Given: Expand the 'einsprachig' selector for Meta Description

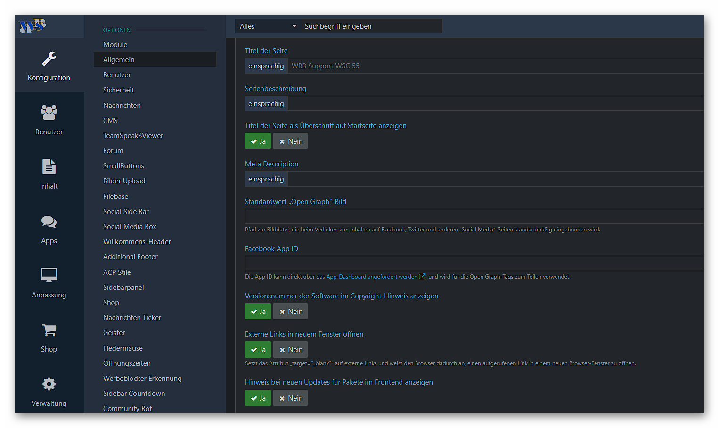Looking at the screenshot, I should pyautogui.click(x=266, y=179).
